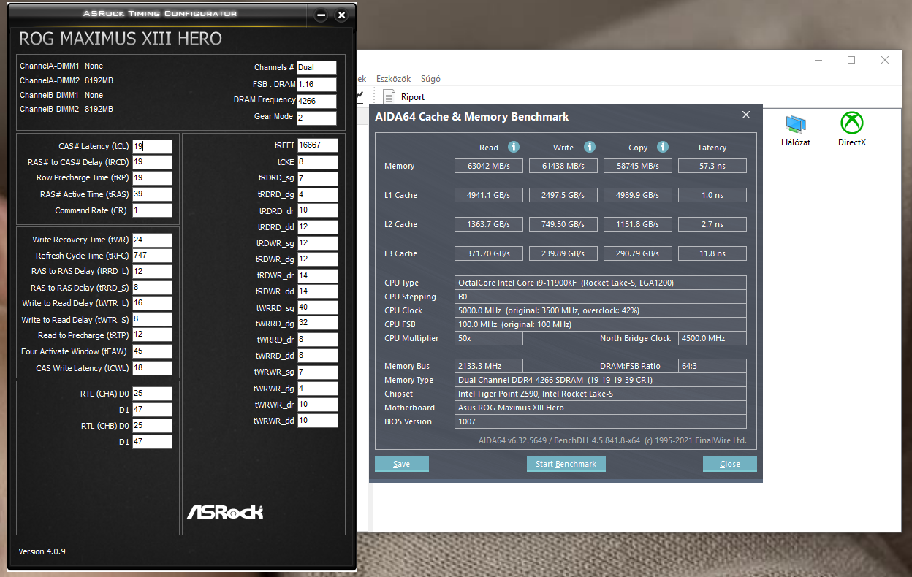This screenshot has height=577, width=912.
Task: Open the DirectX icon
Action: 852,130
